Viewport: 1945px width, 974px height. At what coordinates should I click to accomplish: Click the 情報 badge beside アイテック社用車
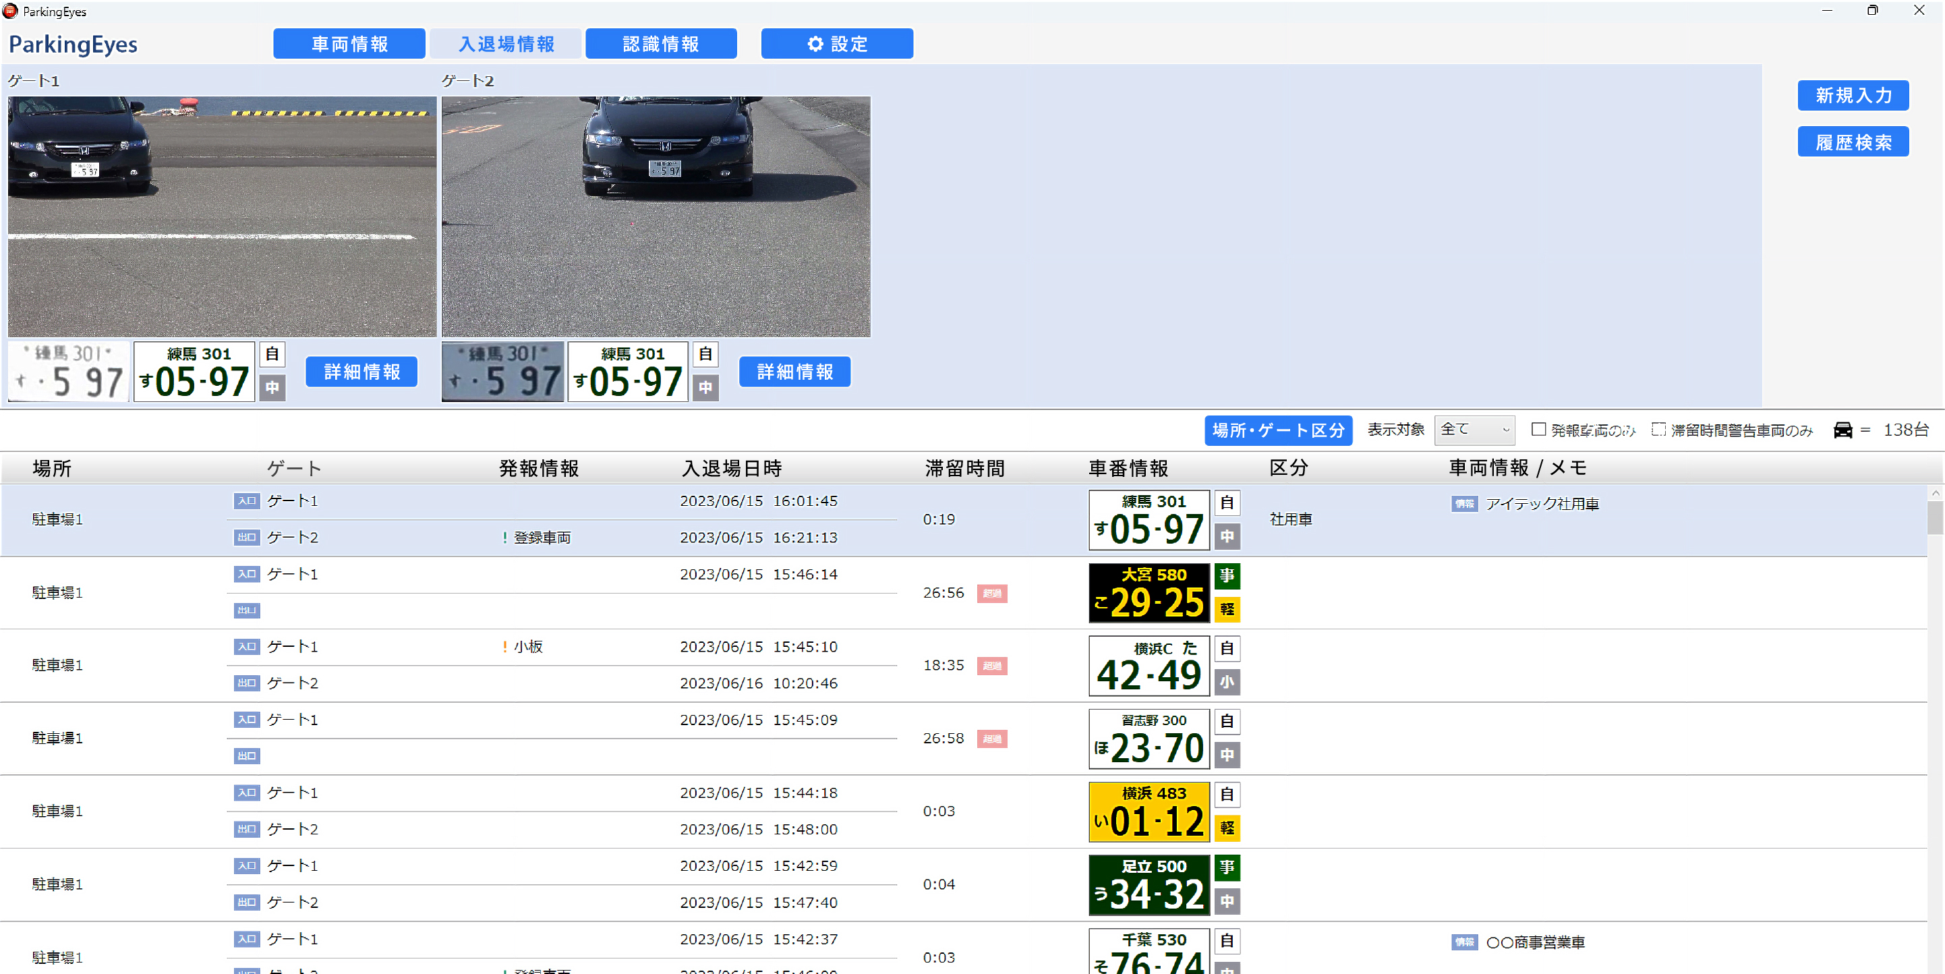[x=1465, y=504]
